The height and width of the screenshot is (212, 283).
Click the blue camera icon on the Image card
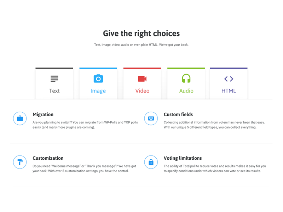point(98,78)
